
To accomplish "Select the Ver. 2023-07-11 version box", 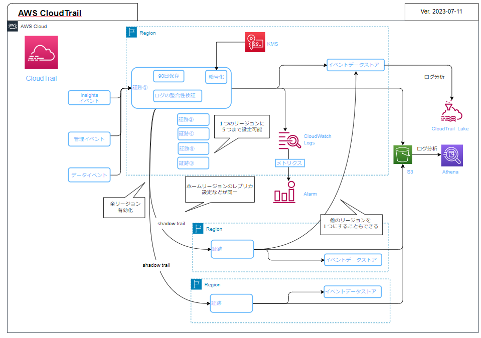I will pyautogui.click(x=441, y=12).
